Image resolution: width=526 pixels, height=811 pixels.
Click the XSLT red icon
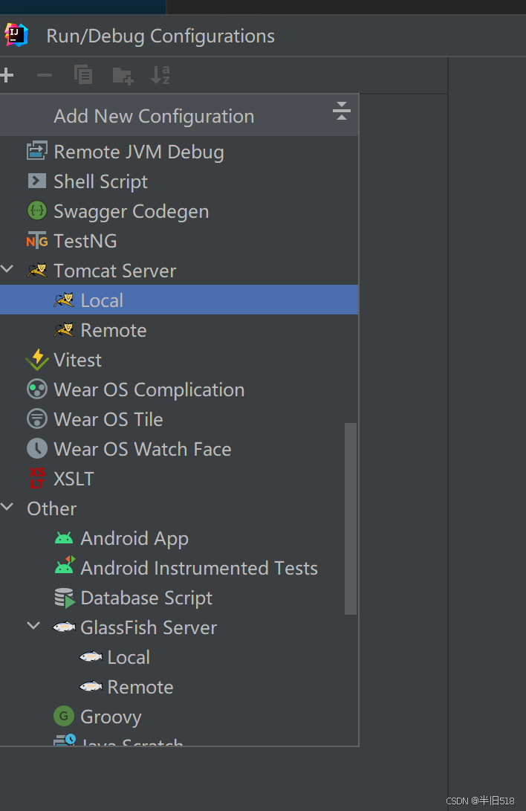[36, 479]
